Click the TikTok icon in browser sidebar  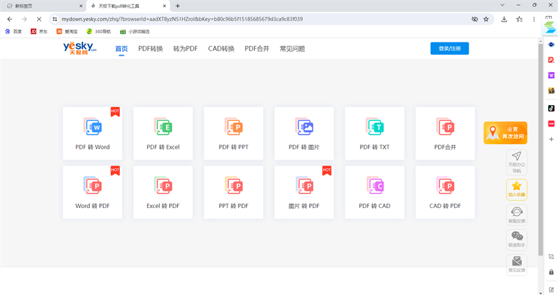(x=551, y=109)
